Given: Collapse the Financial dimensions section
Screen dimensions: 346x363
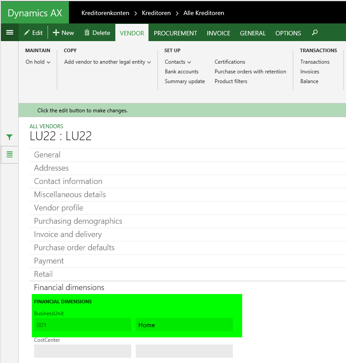Looking at the screenshot, I should coord(69,287).
